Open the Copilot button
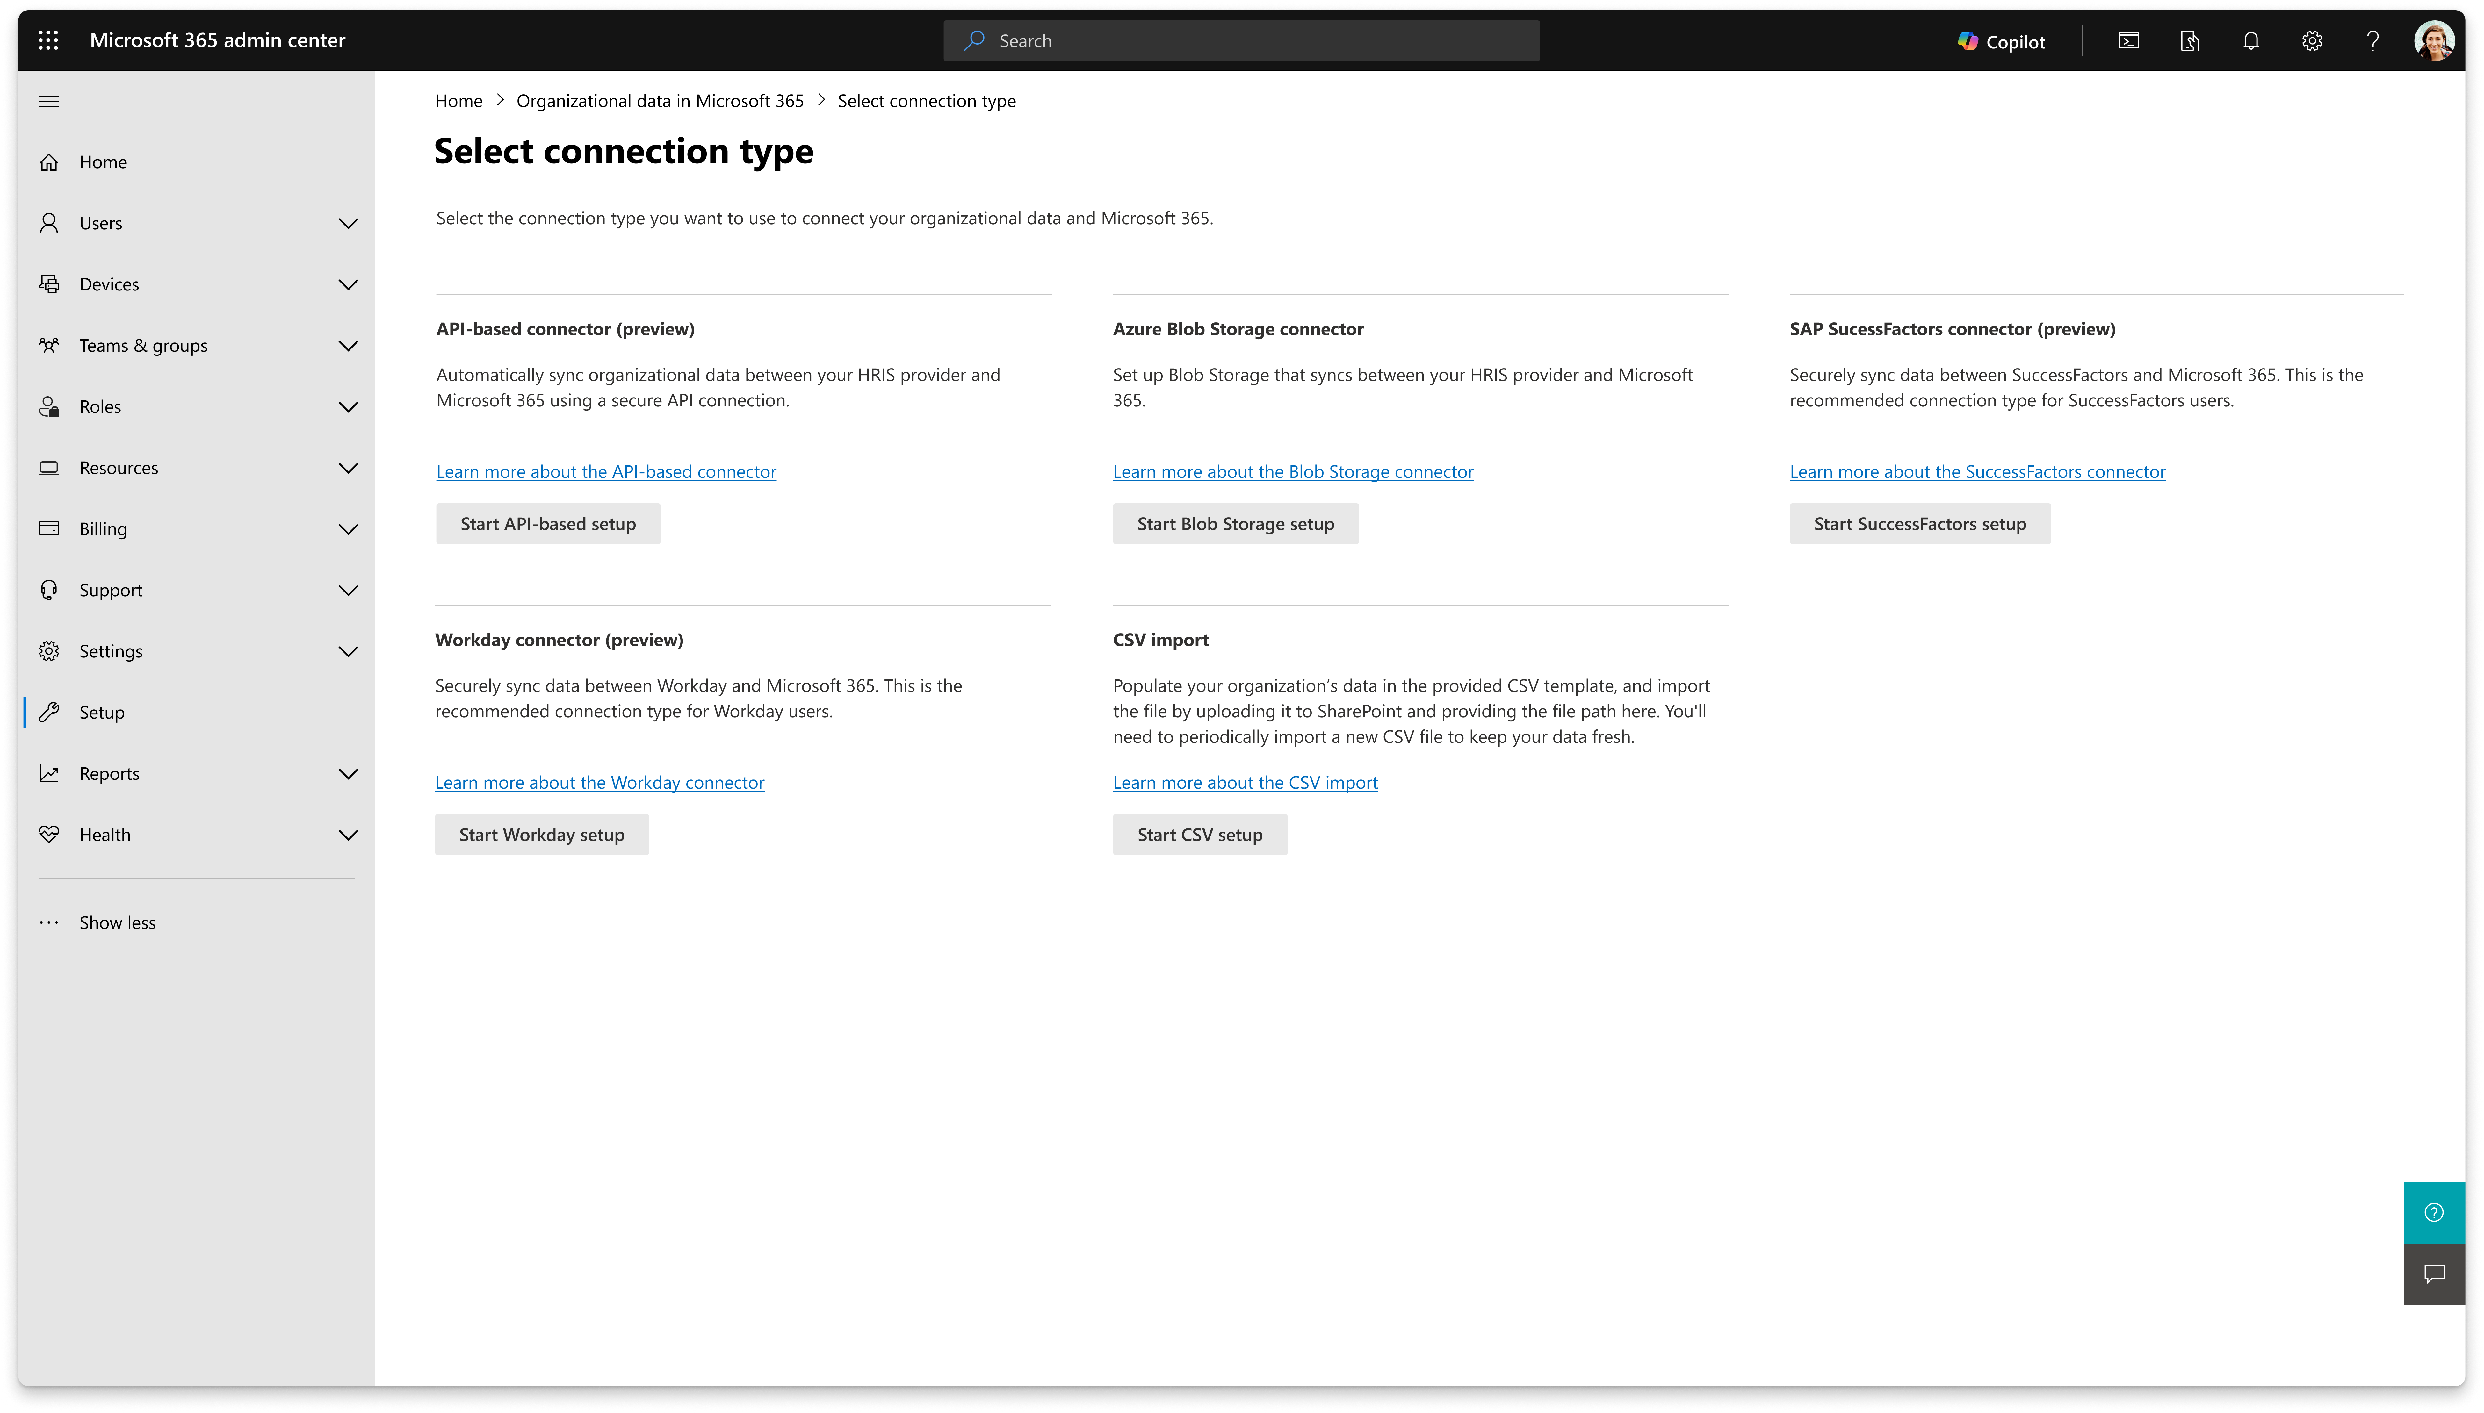Screen dimensions: 2484x1413 [2002, 41]
